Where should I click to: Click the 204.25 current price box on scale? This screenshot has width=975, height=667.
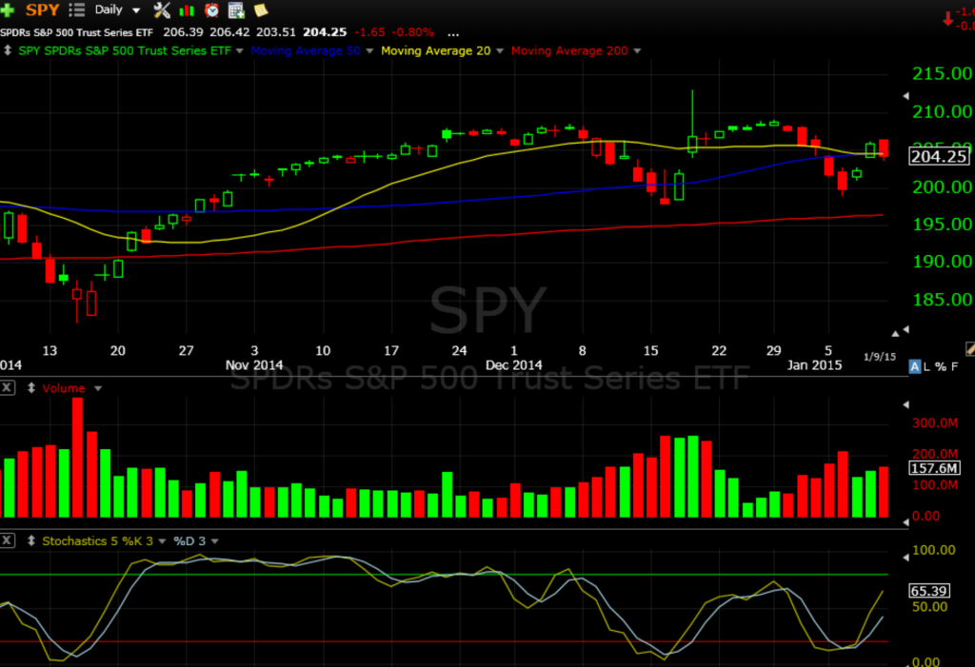tap(939, 156)
